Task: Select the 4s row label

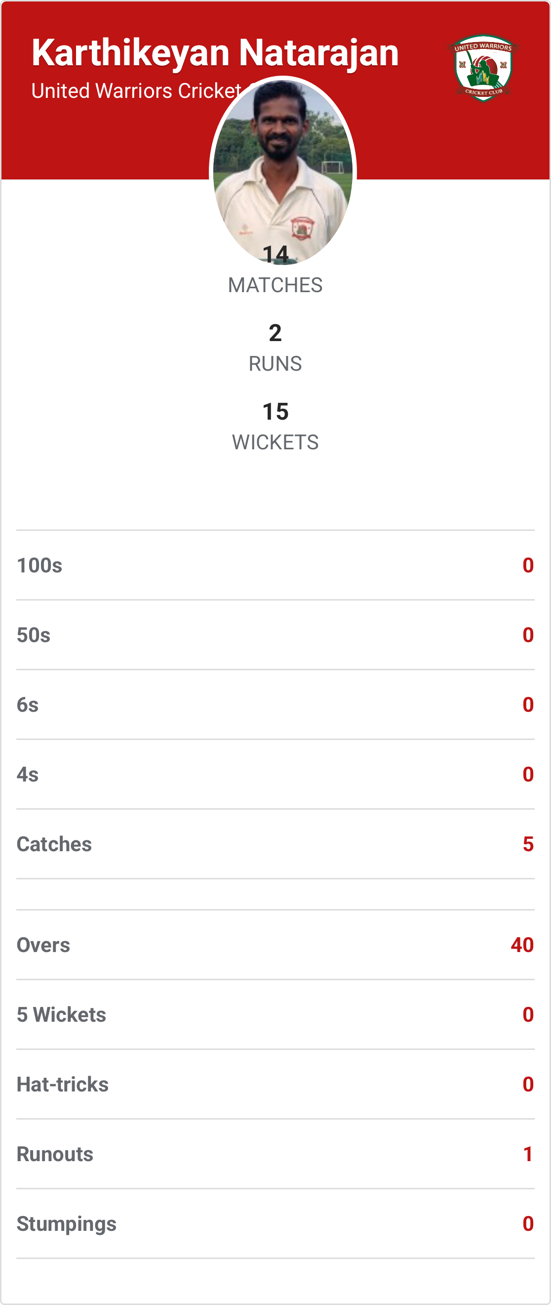Action: coord(28,774)
